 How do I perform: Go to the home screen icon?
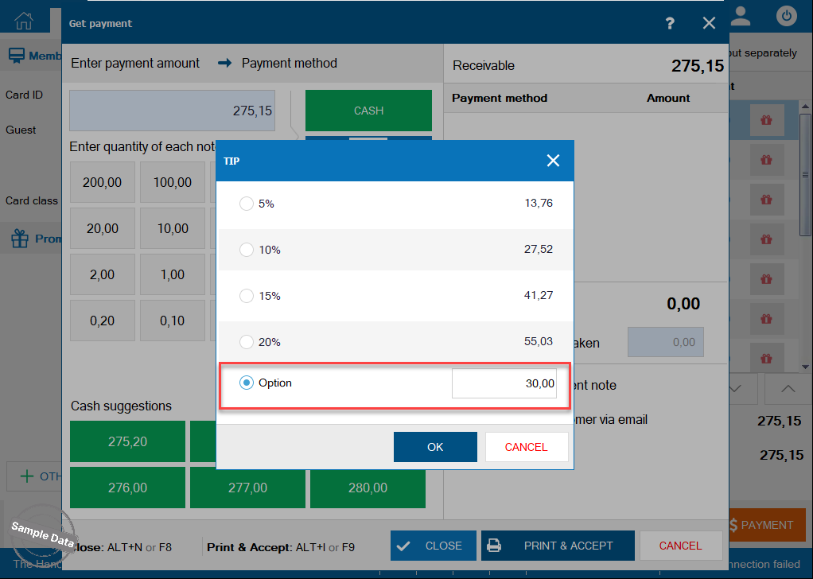24,20
